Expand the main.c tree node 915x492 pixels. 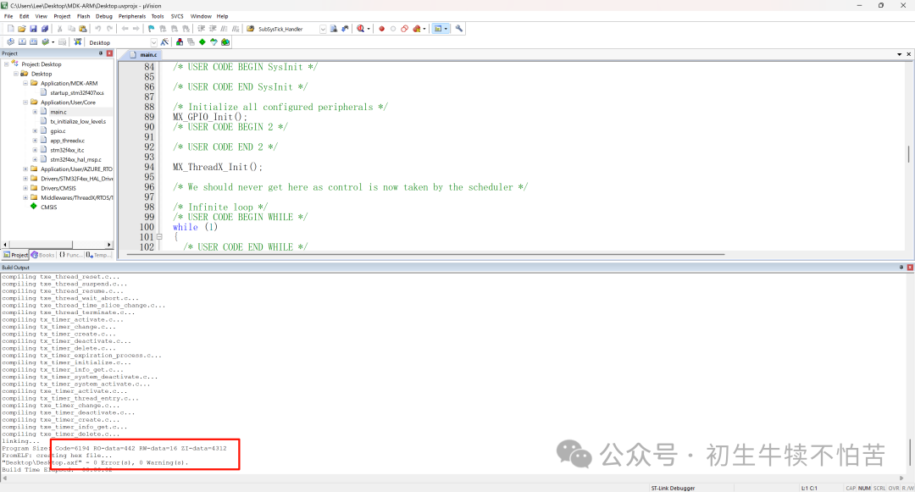[35, 112]
